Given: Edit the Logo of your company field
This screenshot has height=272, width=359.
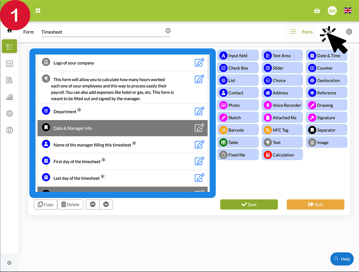Looking at the screenshot, I should pyautogui.click(x=200, y=63).
